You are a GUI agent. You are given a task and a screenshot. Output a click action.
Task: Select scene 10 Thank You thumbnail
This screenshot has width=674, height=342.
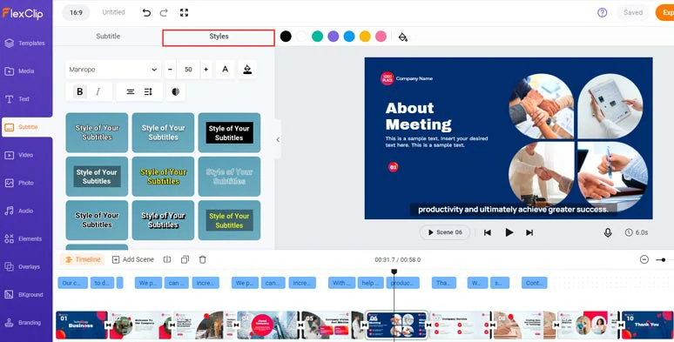(x=647, y=325)
